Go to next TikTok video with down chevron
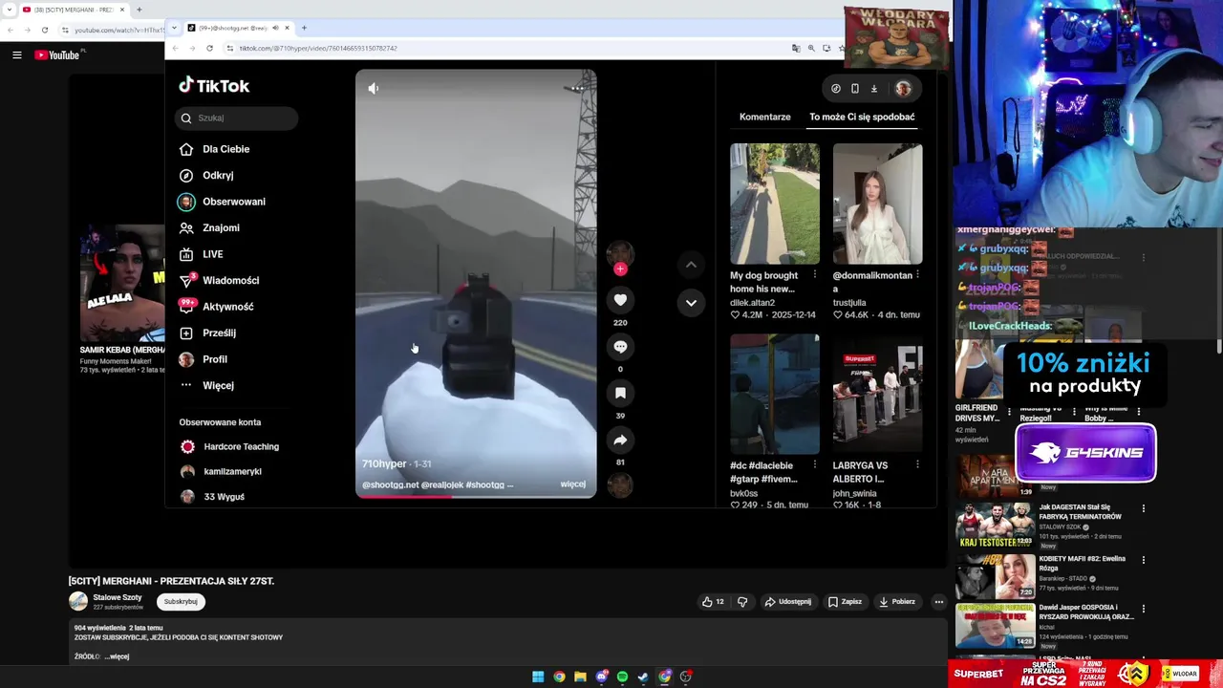This screenshot has width=1223, height=688. 691,303
